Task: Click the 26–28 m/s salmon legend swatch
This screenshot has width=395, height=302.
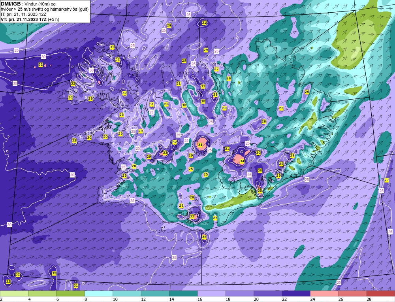Action: (x=353, y=294)
